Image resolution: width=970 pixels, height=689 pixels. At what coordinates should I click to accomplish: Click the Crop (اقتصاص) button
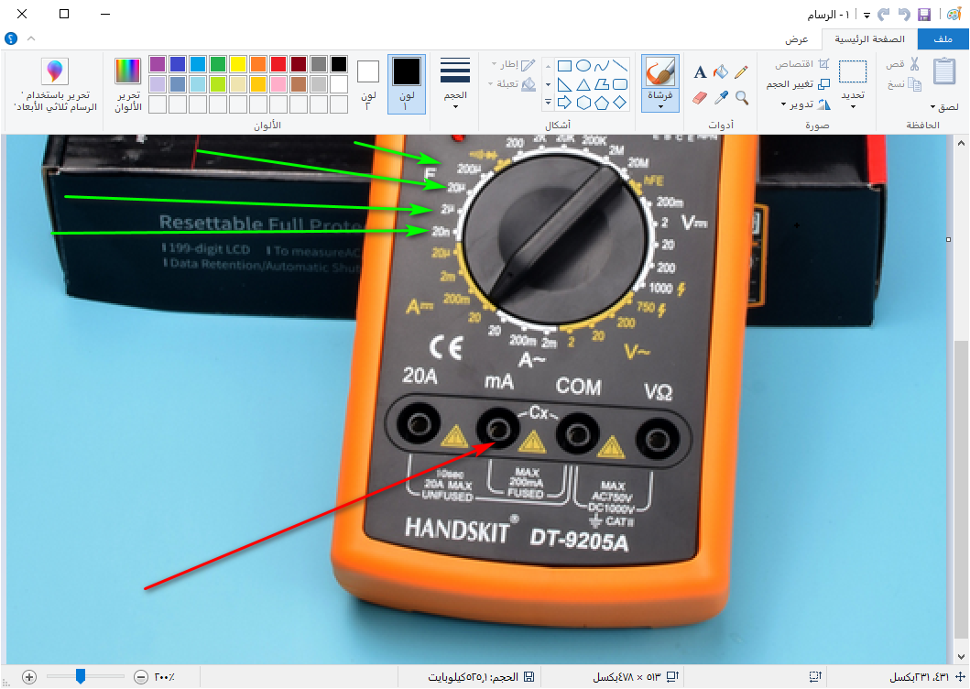coord(802,64)
